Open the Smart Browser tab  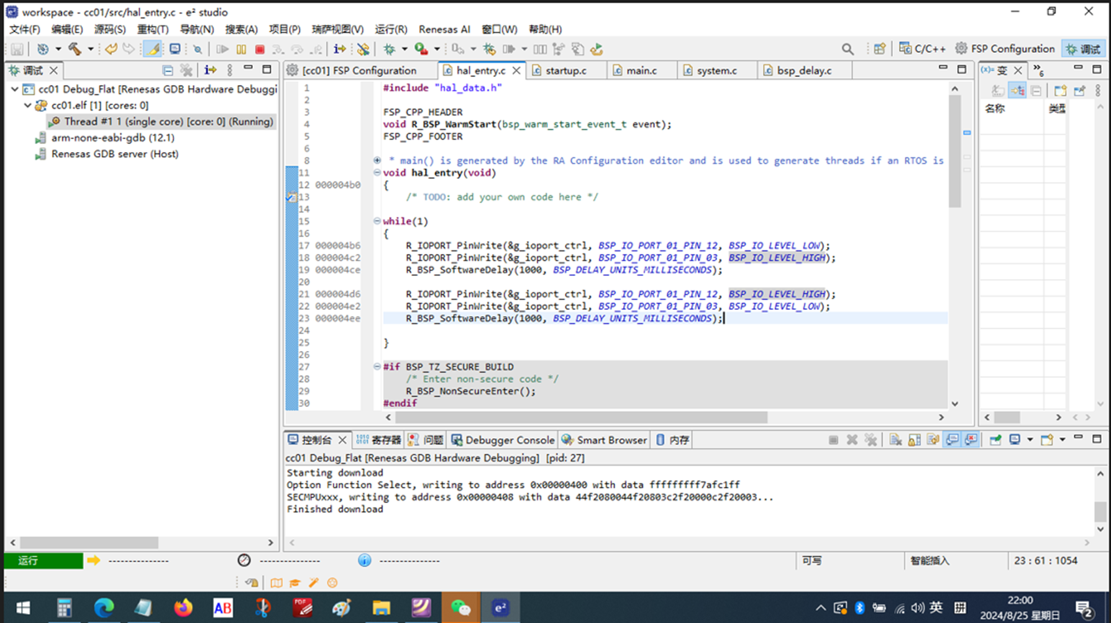pos(604,440)
